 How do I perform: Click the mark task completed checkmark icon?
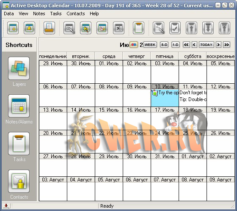click(175, 28)
